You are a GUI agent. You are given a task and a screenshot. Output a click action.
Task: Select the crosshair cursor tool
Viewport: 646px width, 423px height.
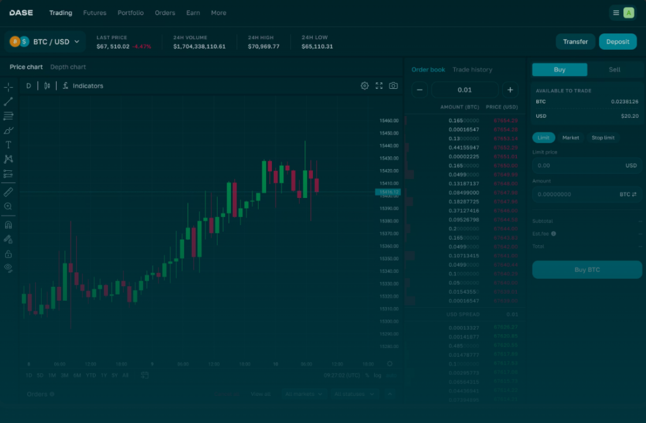[x=8, y=86]
